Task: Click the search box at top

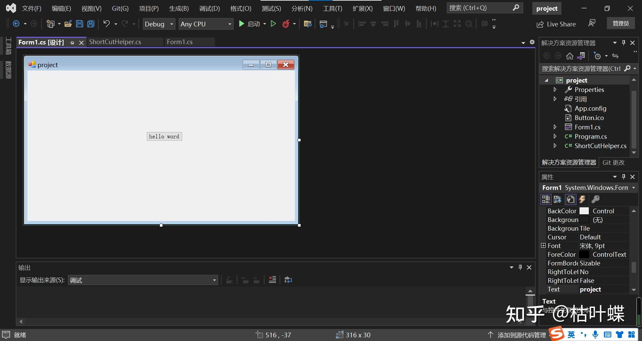Action: pos(485,8)
